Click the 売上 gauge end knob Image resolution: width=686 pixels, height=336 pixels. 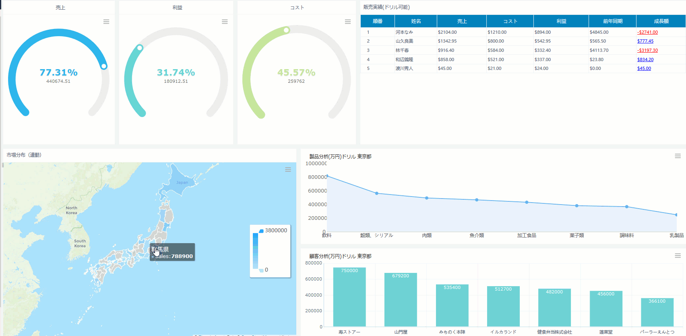coord(104,66)
